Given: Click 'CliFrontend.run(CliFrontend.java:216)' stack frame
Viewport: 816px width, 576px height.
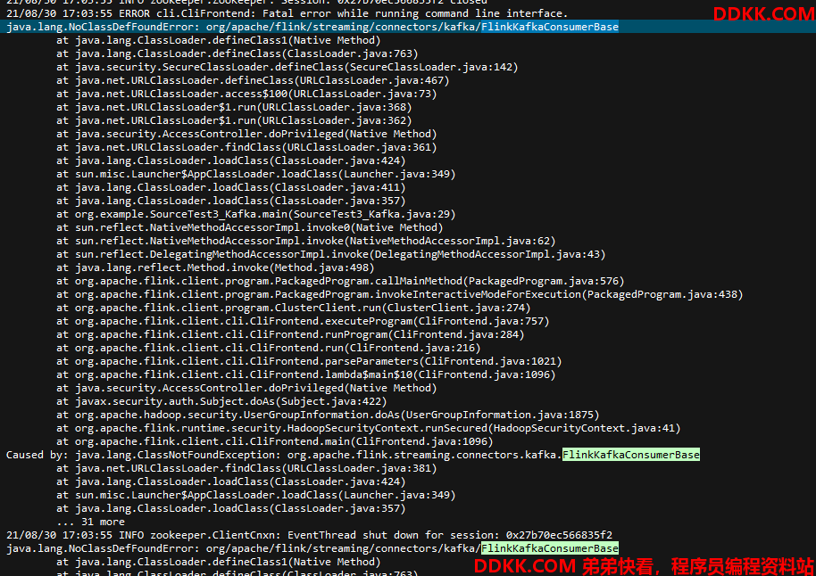Looking at the screenshot, I should [x=269, y=349].
